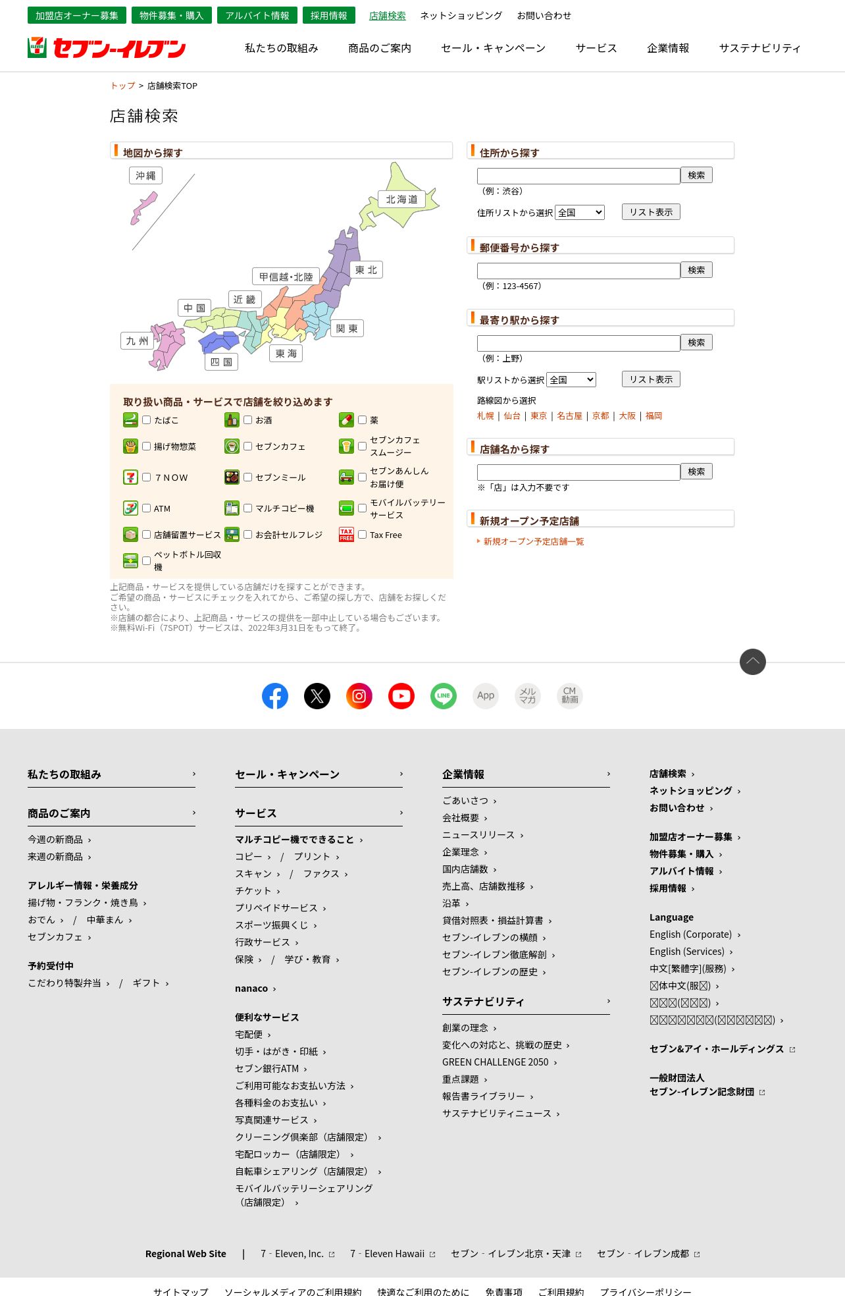
Task: Check the たばこ checkbox
Action: click(x=147, y=420)
